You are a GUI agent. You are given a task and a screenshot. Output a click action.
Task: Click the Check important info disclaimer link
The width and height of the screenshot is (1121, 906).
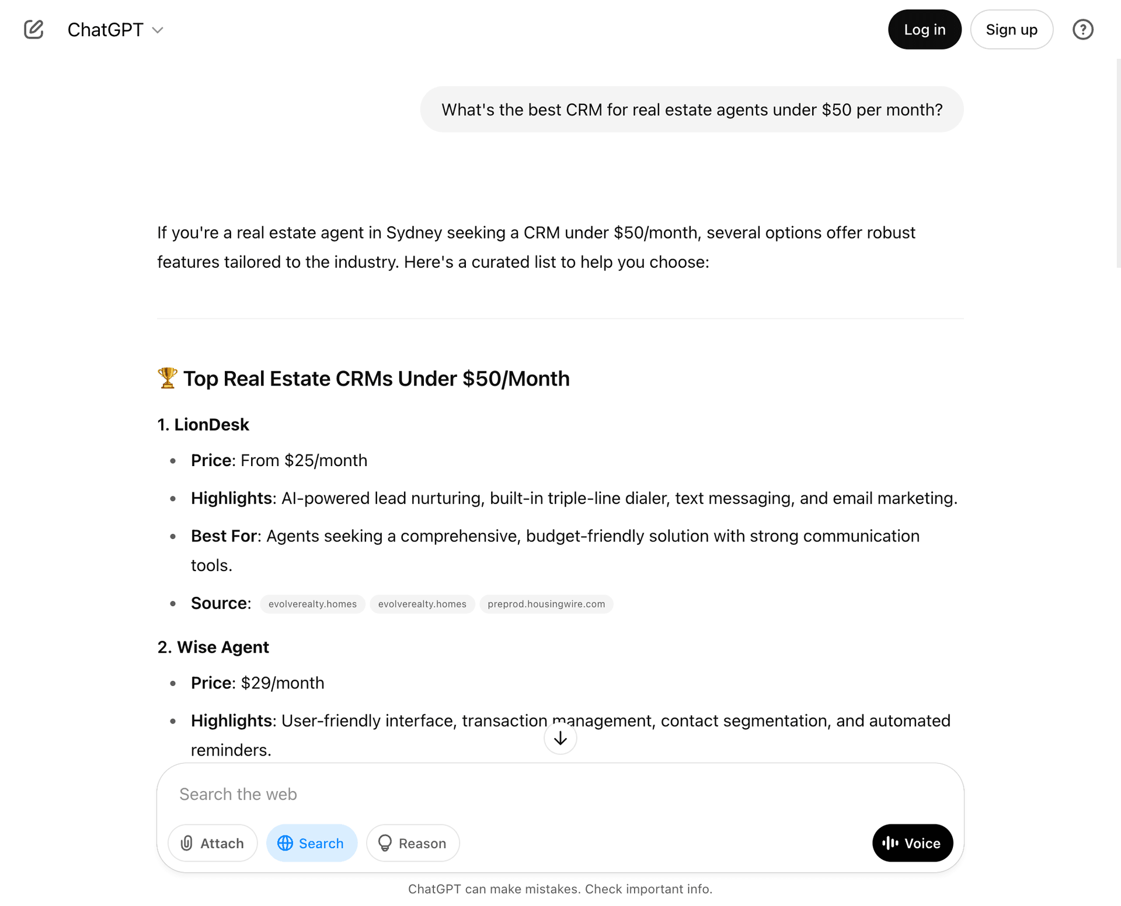click(x=648, y=888)
